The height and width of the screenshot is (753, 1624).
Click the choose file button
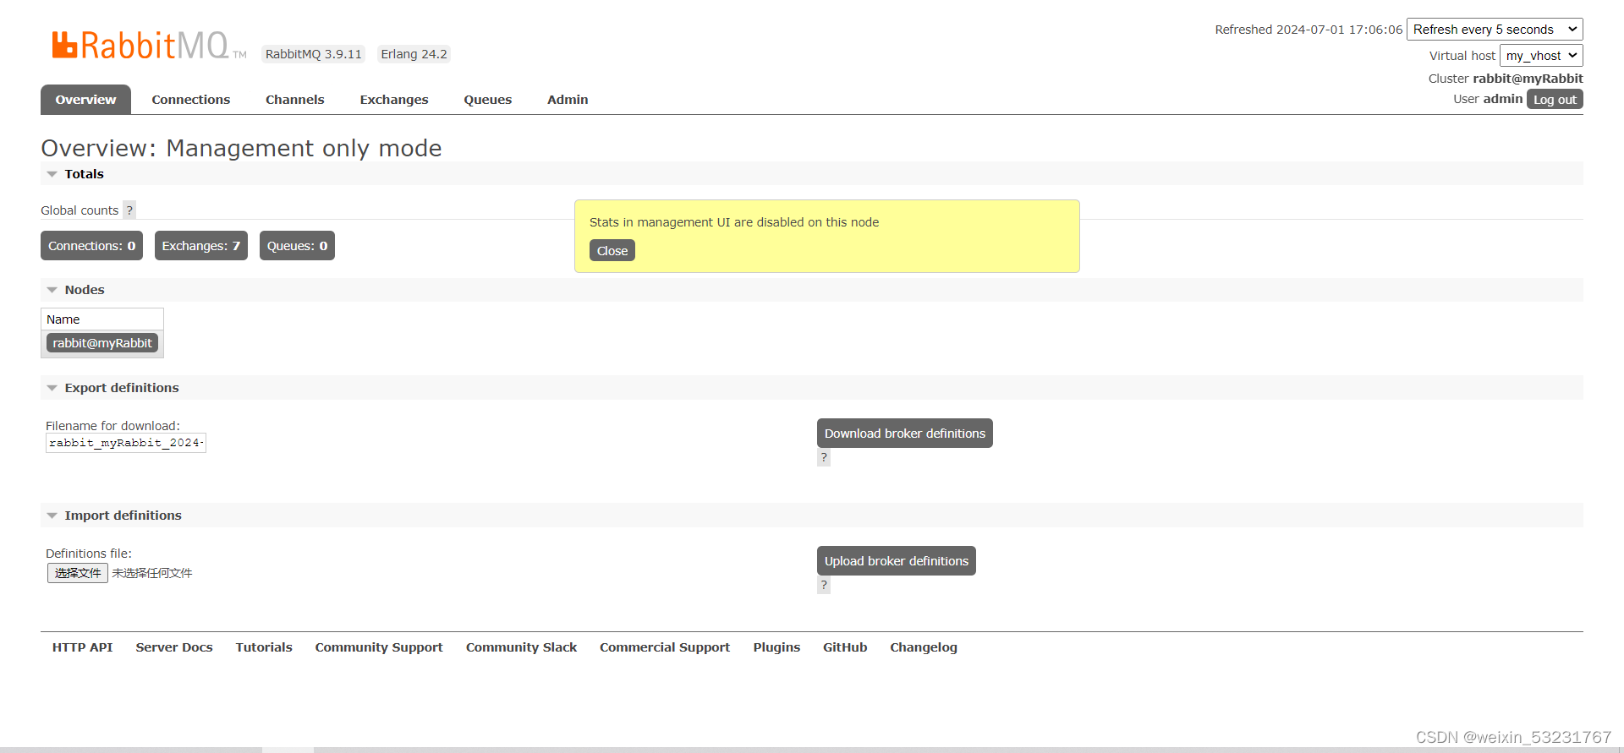pyautogui.click(x=78, y=573)
